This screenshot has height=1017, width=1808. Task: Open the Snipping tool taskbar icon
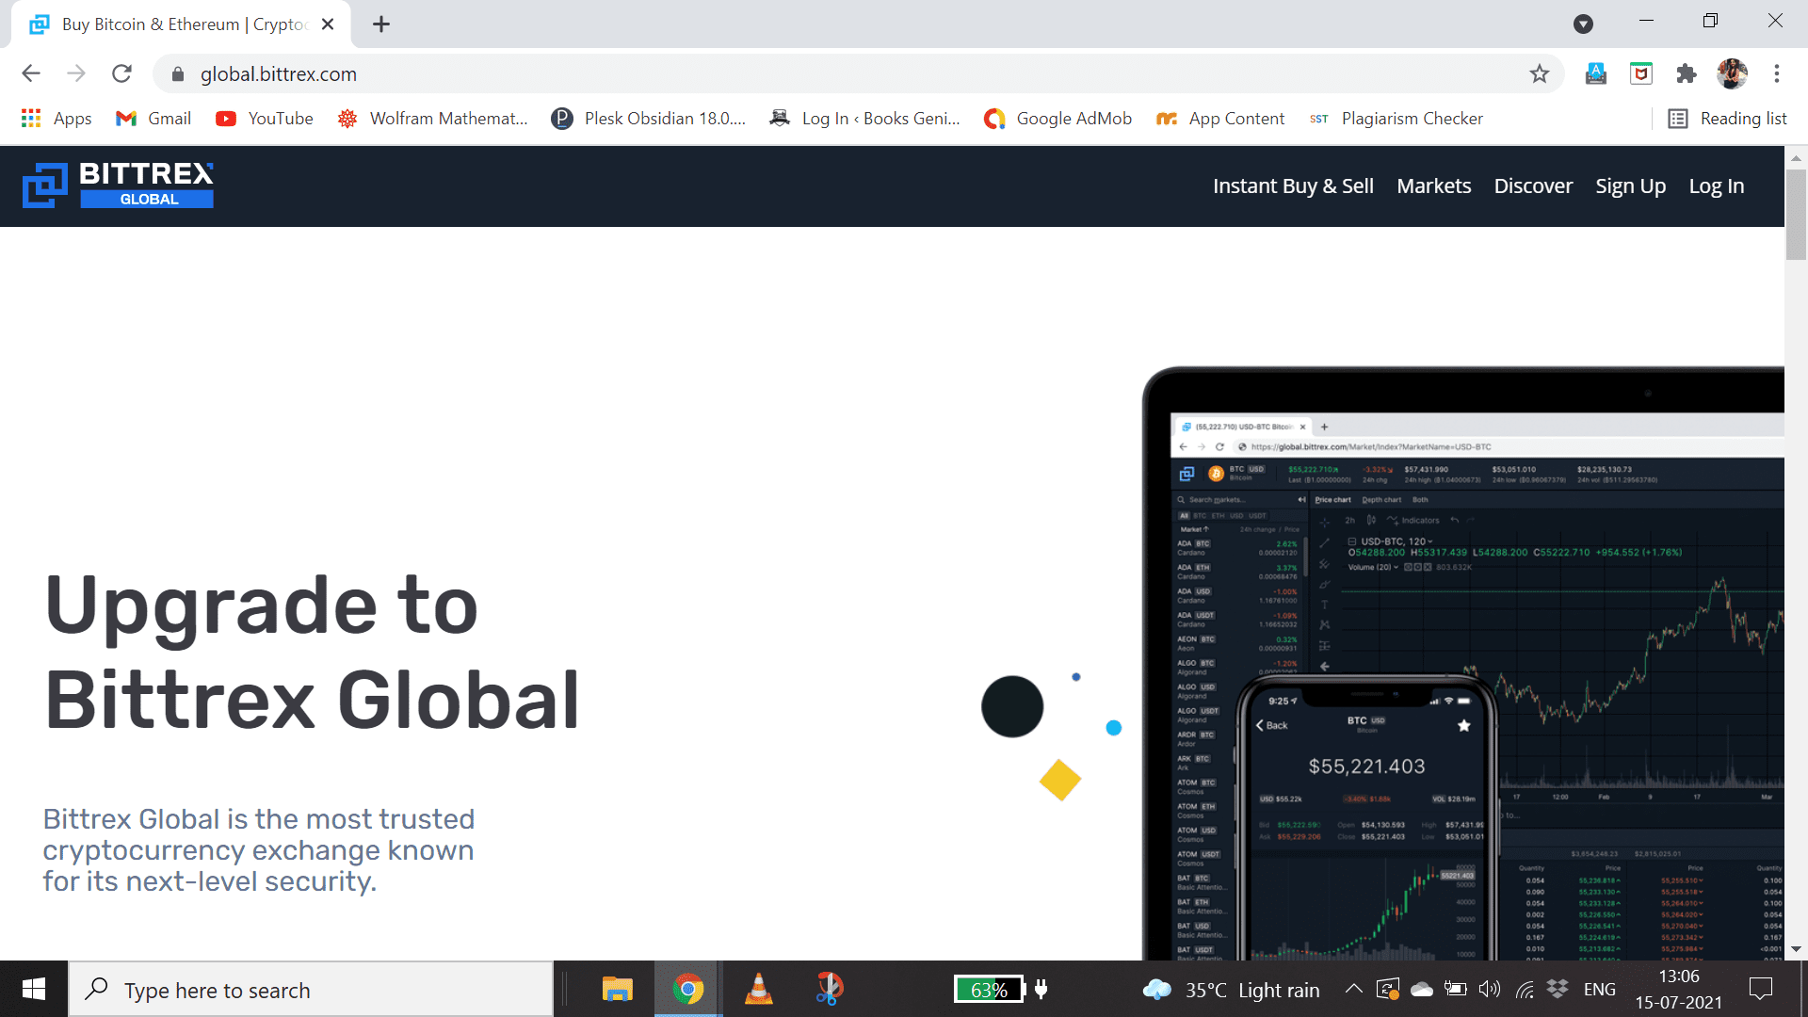829,989
